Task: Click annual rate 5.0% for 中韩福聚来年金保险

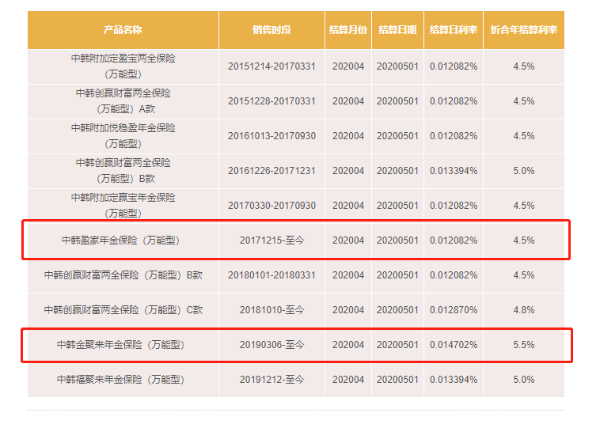Action: [523, 379]
